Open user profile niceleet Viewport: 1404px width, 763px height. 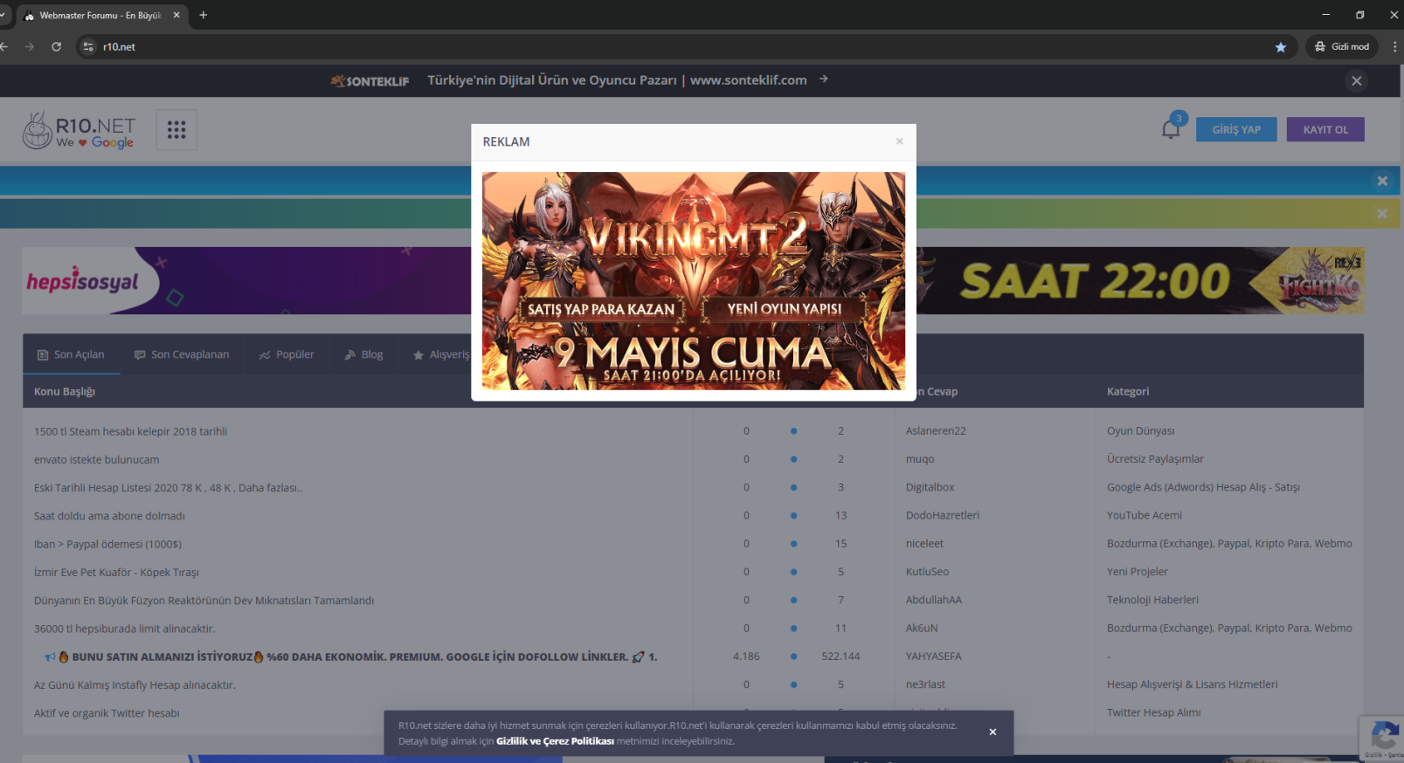point(924,543)
